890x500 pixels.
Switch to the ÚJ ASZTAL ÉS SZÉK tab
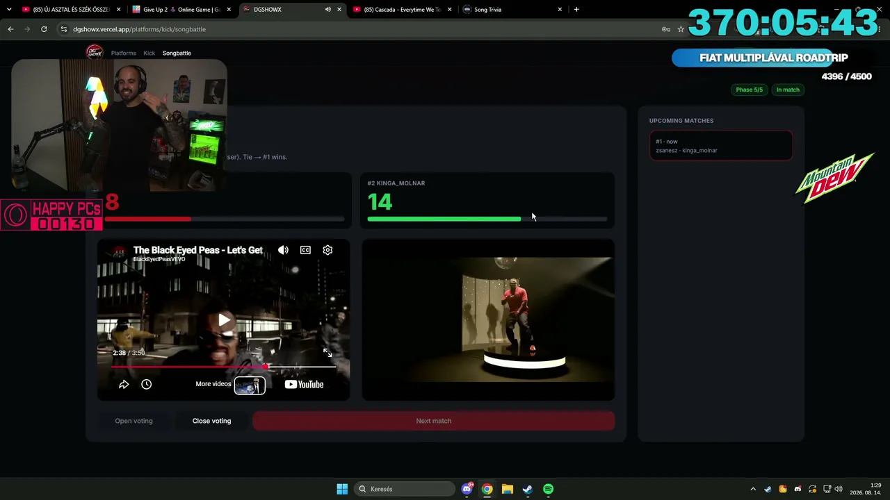point(72,10)
